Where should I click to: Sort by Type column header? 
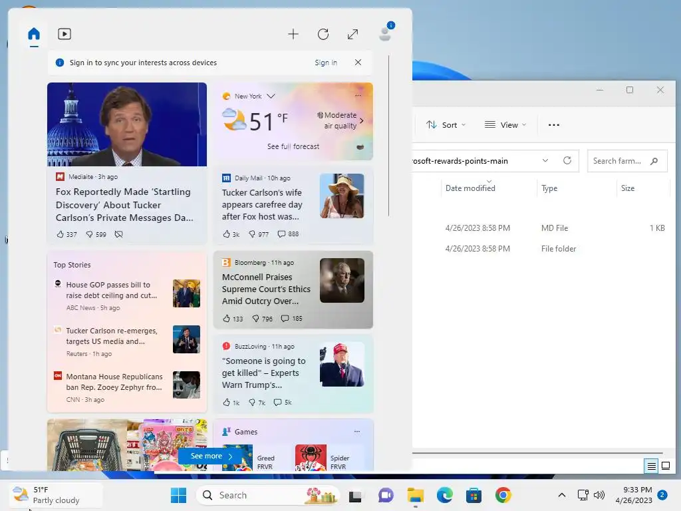[549, 188]
